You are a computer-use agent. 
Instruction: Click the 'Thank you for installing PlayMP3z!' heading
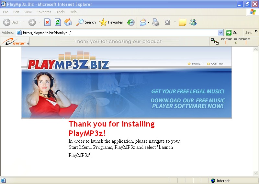111,128
